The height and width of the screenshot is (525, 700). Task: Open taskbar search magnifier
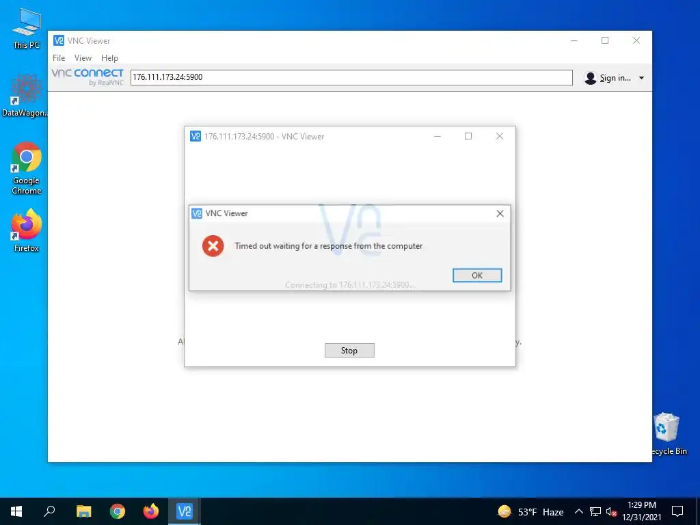(x=49, y=511)
